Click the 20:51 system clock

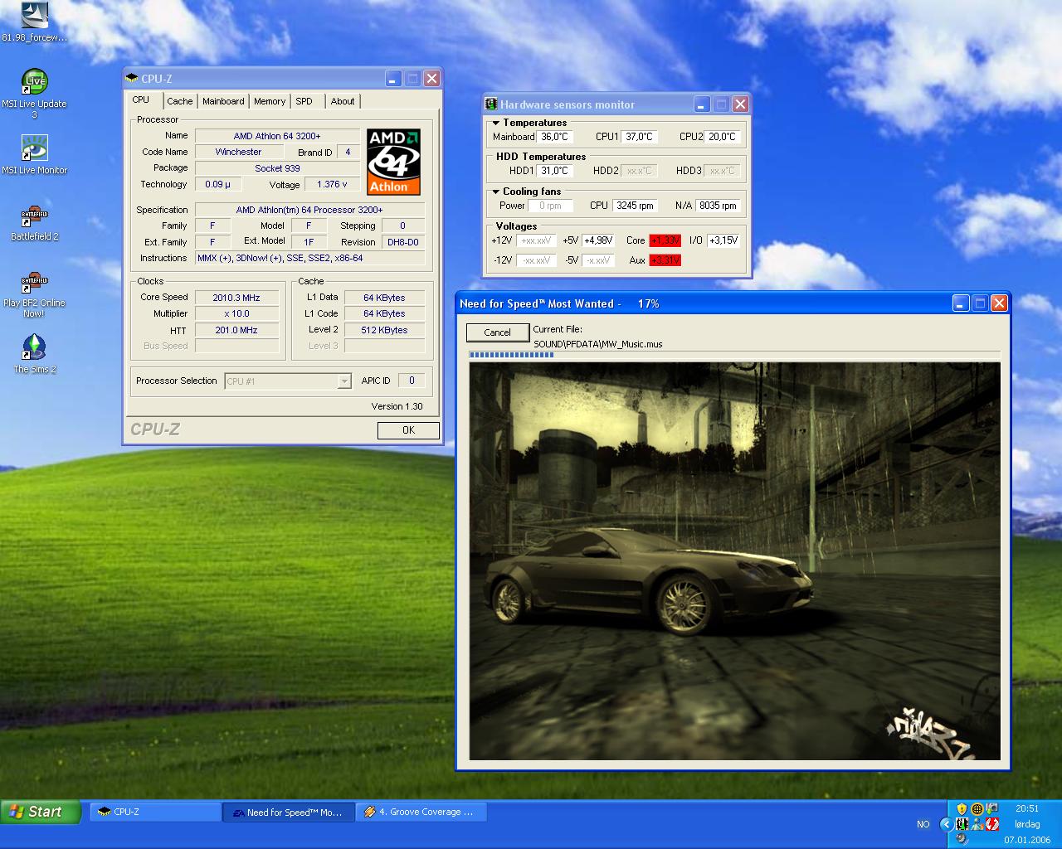point(1027,808)
